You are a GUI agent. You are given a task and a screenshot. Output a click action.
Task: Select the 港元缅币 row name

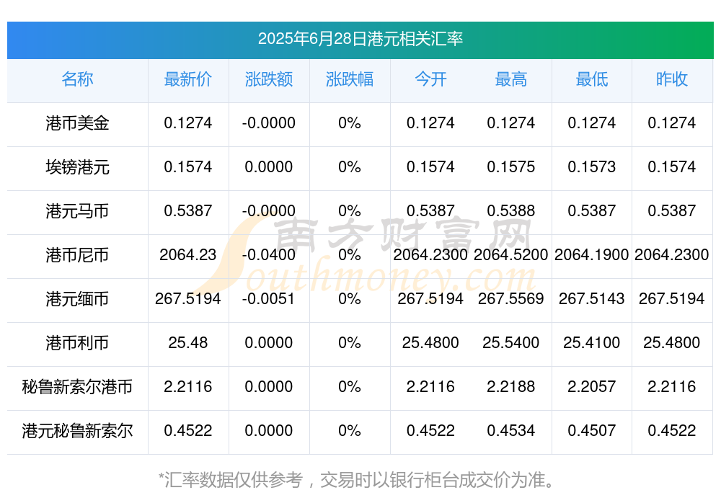click(77, 299)
